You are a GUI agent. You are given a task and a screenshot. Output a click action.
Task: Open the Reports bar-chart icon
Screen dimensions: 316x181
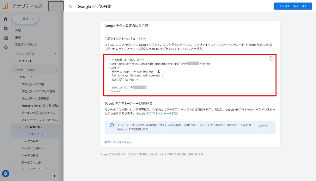coord(6,28)
